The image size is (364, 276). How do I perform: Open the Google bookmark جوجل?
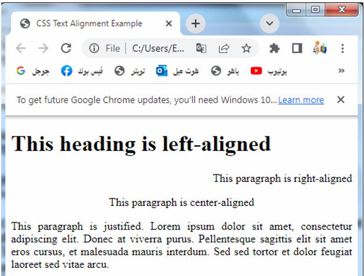pyautogui.click(x=33, y=71)
